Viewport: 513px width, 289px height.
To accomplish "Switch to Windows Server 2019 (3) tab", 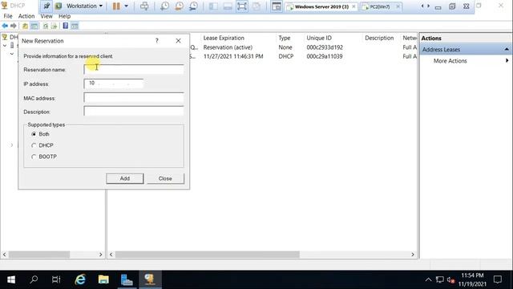I will point(321,6).
